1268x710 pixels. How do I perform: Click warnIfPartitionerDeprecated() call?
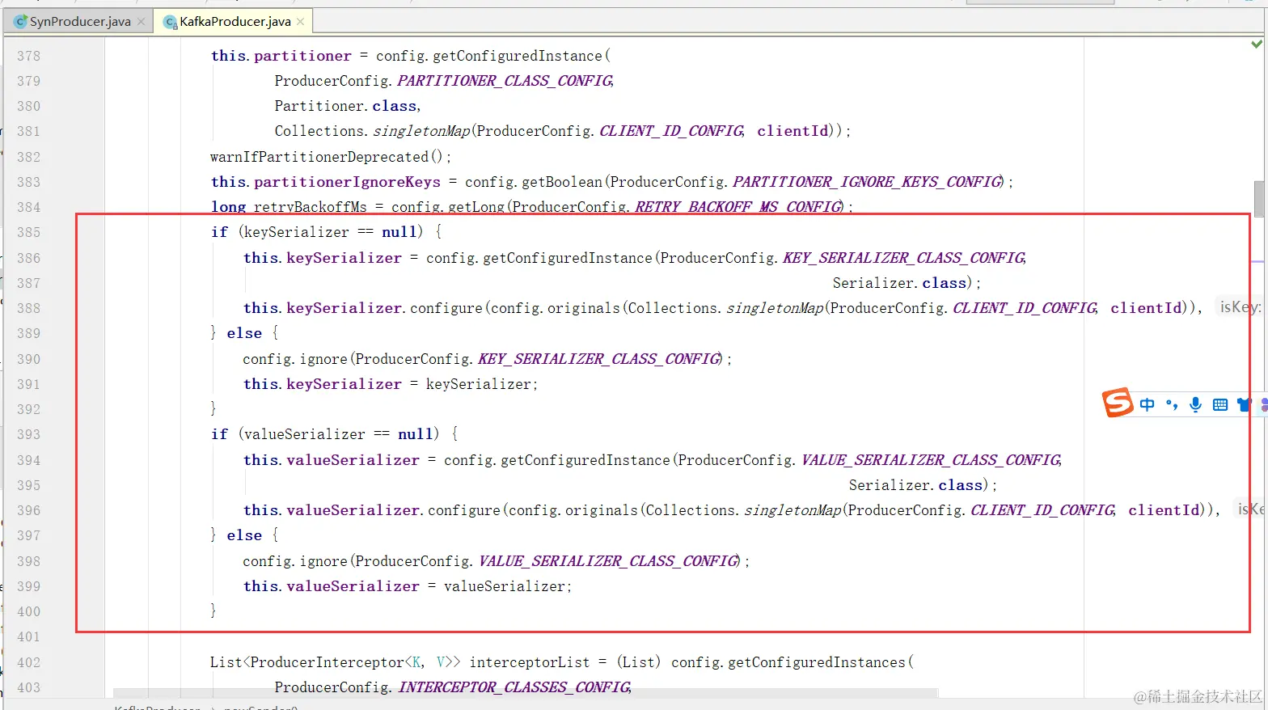click(x=326, y=157)
